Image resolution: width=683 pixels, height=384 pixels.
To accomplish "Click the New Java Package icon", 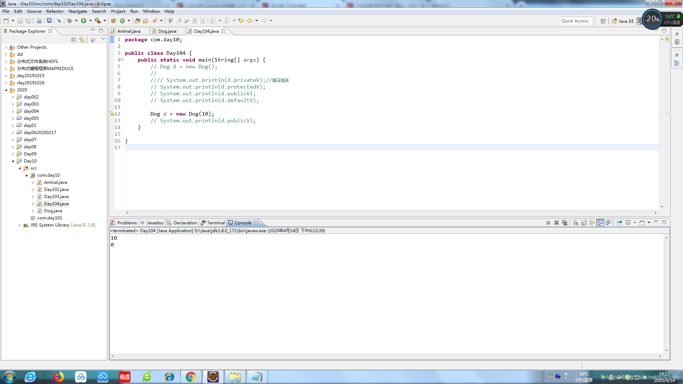I will click(x=114, y=21).
